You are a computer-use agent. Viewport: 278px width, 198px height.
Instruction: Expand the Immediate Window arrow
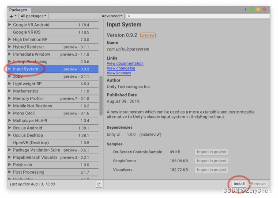(x=10, y=54)
